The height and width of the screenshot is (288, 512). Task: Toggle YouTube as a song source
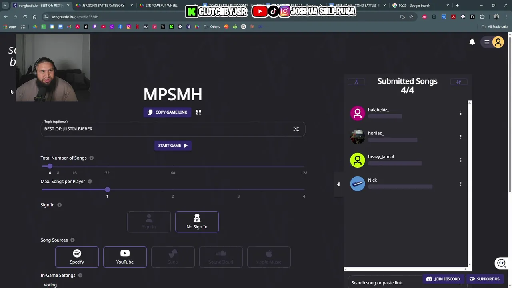pos(125,257)
